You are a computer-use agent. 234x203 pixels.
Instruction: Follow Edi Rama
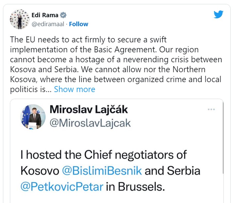[79, 24]
